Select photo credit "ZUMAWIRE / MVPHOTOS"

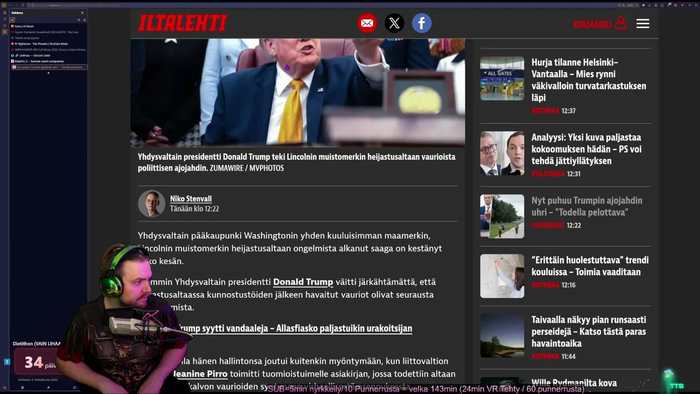[x=247, y=168]
